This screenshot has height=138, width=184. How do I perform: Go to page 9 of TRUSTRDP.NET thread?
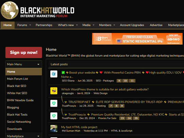tap(122, 106)
